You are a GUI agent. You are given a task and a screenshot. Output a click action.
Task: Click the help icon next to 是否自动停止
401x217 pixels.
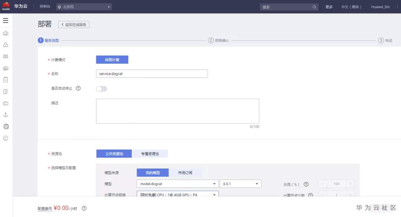point(78,88)
